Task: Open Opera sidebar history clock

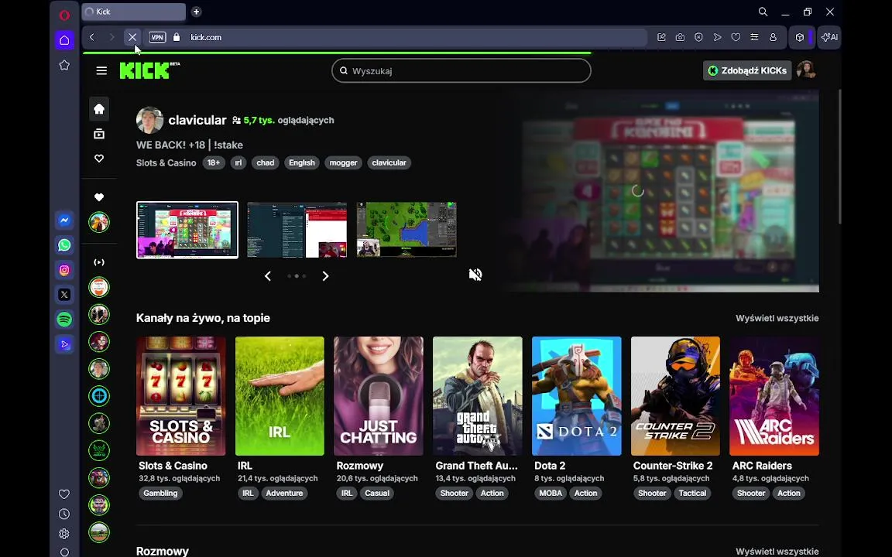Action: [64, 514]
